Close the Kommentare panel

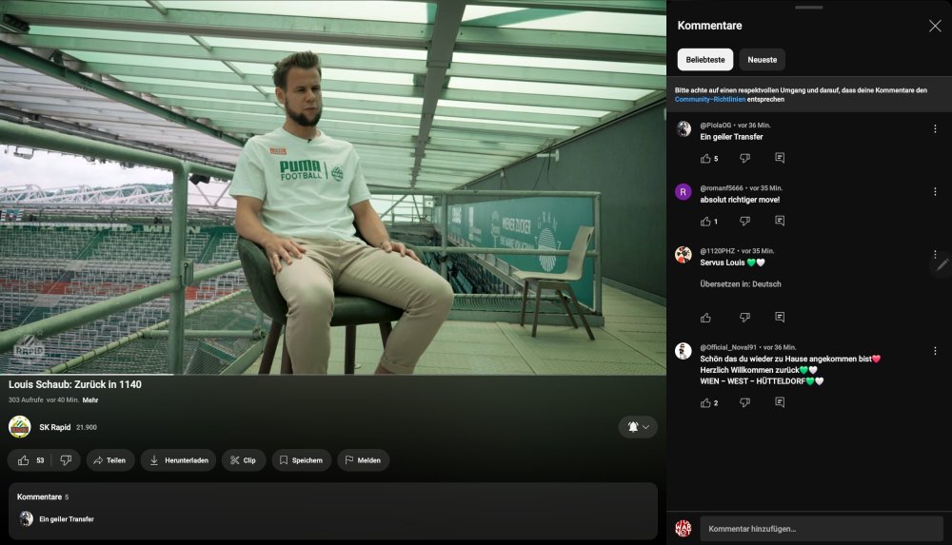[x=935, y=26]
